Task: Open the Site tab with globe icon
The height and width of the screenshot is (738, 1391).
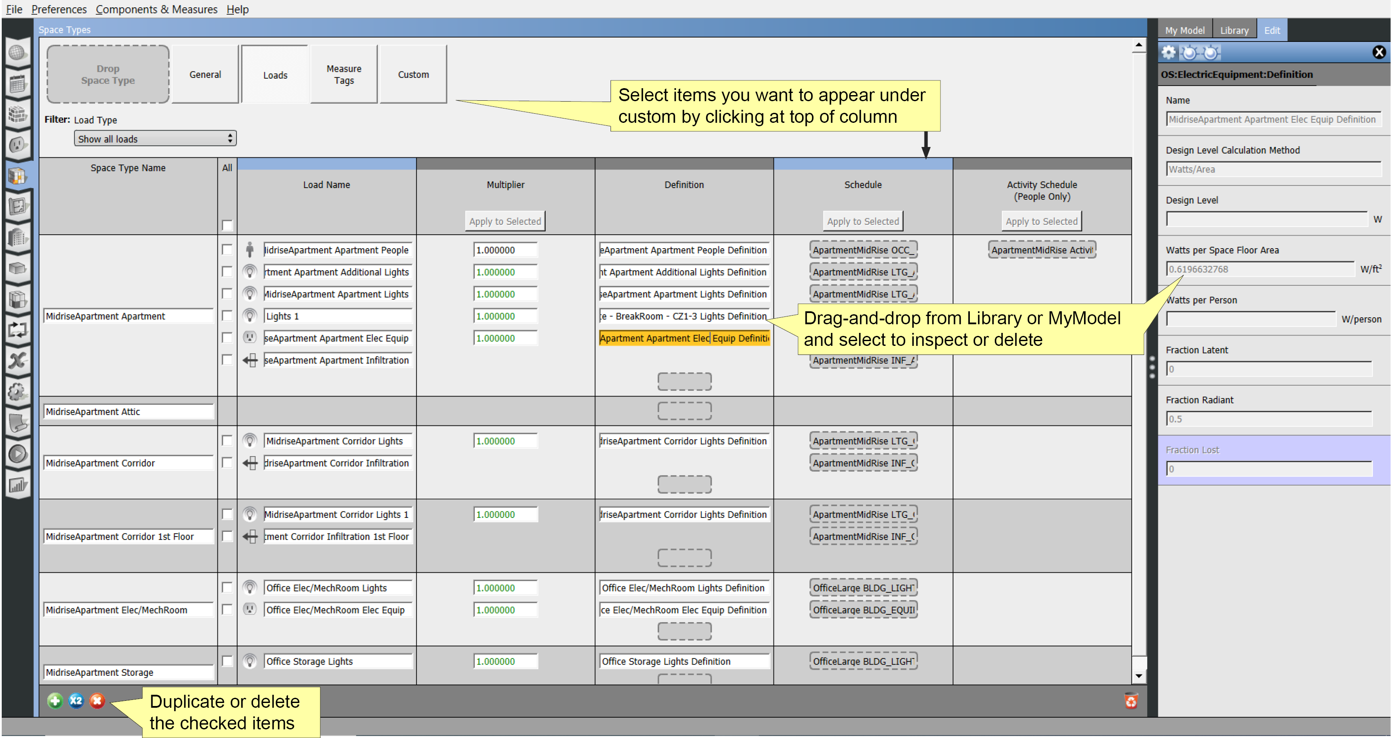Action: tap(18, 52)
